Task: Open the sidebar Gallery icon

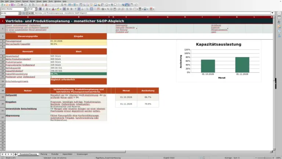Action: 279,26
